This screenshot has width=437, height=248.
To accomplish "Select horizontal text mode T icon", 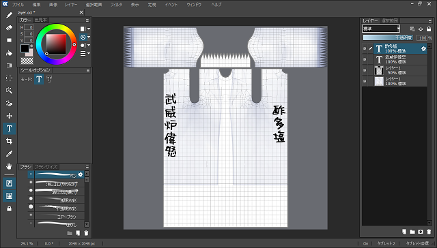I will pos(39,79).
